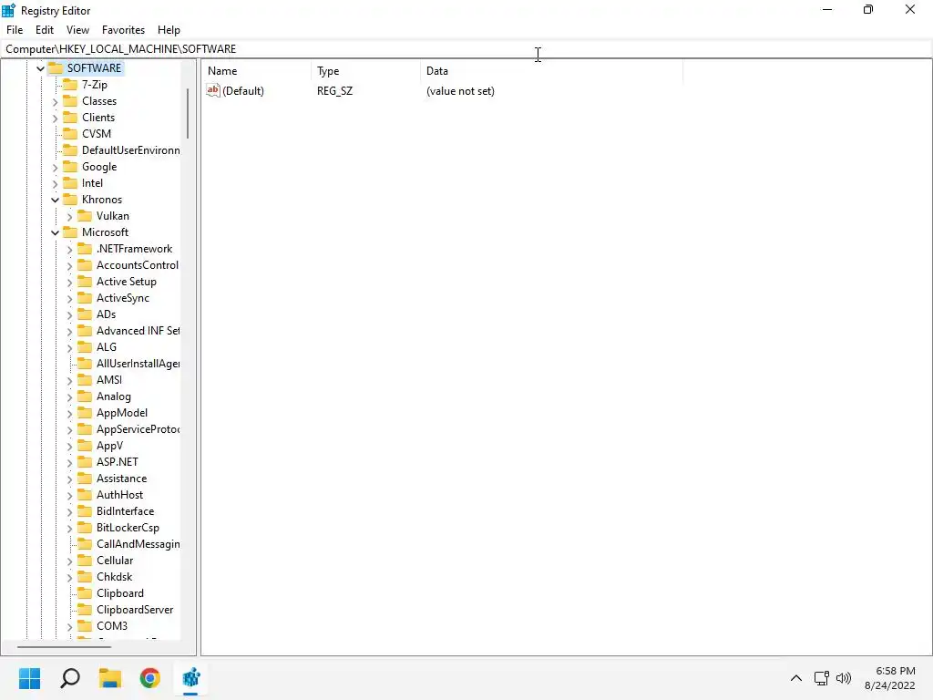Image resolution: width=933 pixels, height=700 pixels.
Task: Open the volume control in the tray
Action: click(844, 678)
